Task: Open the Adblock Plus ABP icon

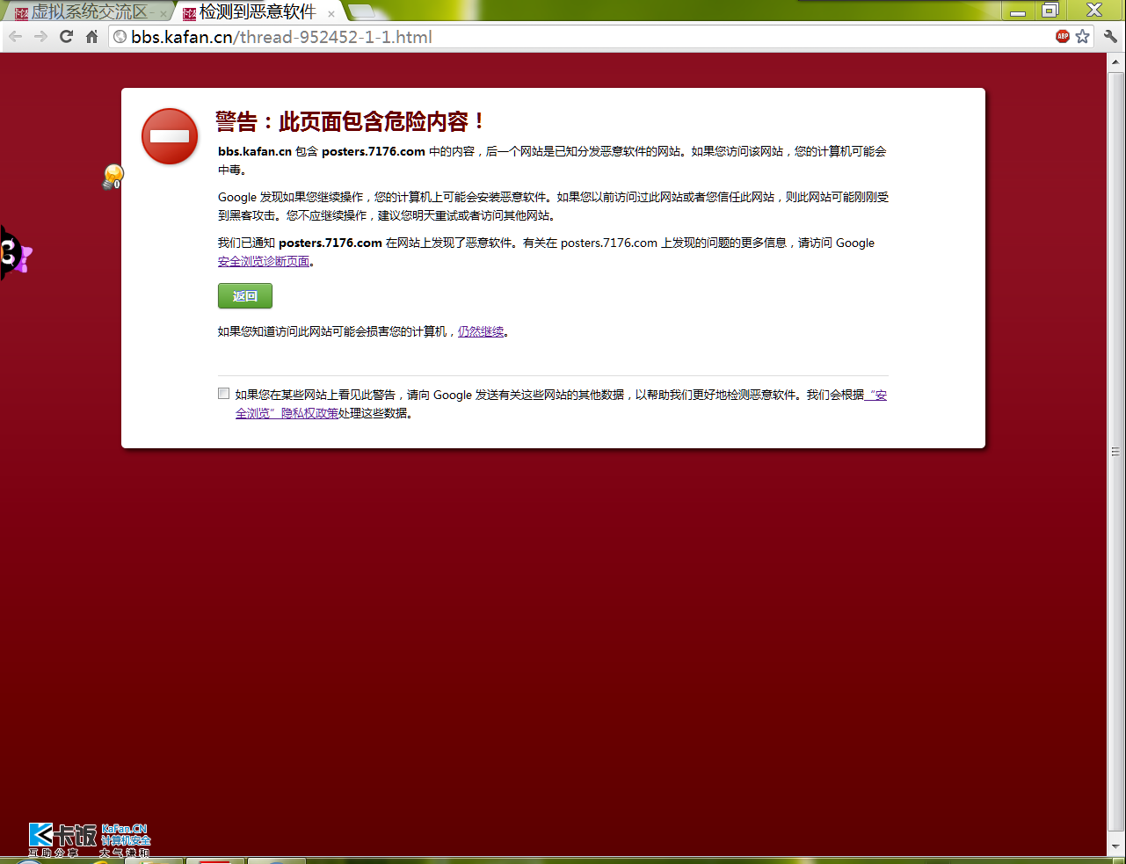Action: (1063, 36)
